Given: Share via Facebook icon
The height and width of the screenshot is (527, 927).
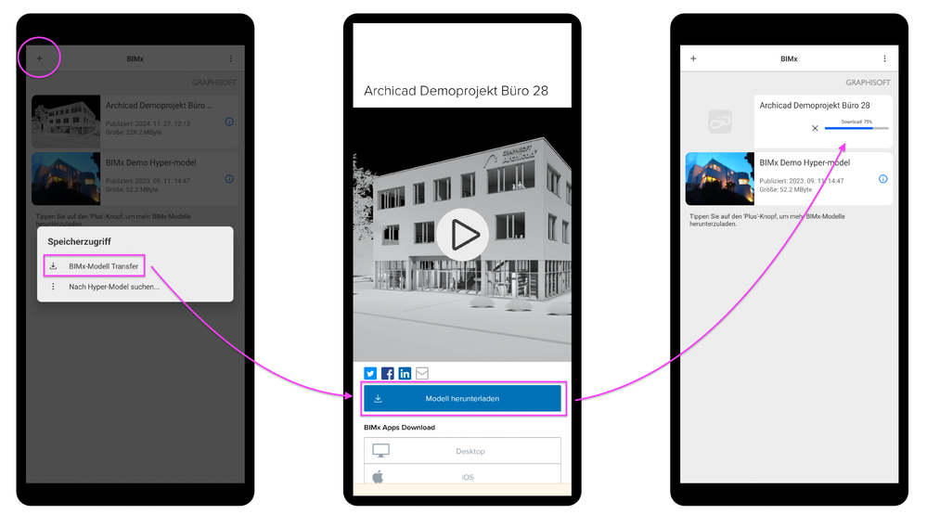Looking at the screenshot, I should click(387, 373).
